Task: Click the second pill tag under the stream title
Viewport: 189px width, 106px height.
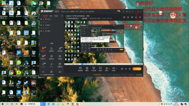Action: (84, 18)
